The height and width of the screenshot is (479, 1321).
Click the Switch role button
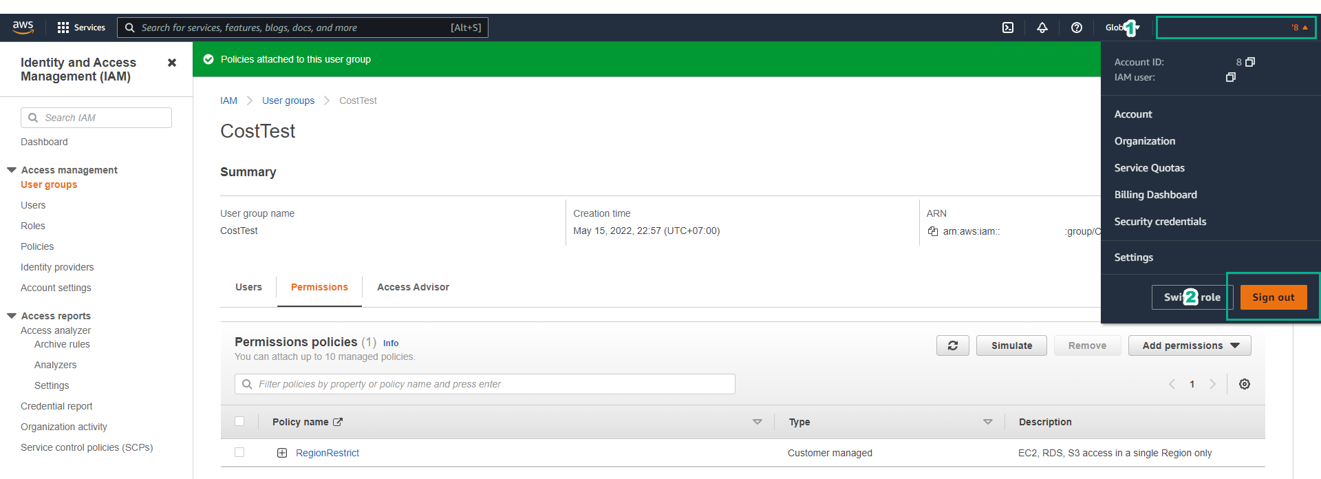(x=1192, y=297)
